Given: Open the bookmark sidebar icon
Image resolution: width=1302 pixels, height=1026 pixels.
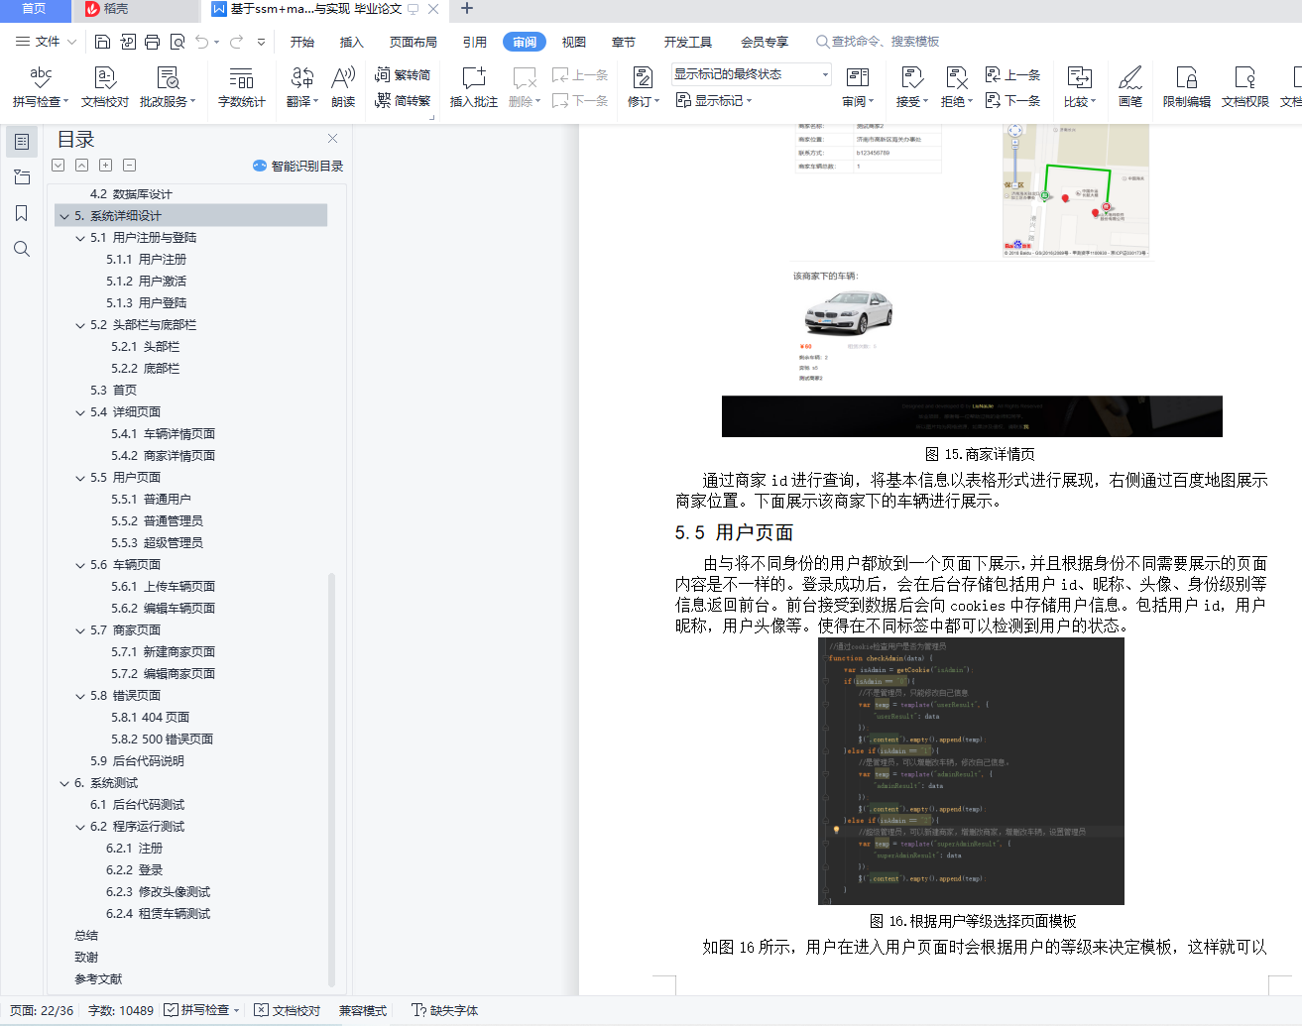Looking at the screenshot, I should [22, 213].
